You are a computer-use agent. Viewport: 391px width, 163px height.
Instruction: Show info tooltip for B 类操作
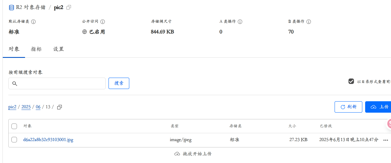click(x=309, y=22)
